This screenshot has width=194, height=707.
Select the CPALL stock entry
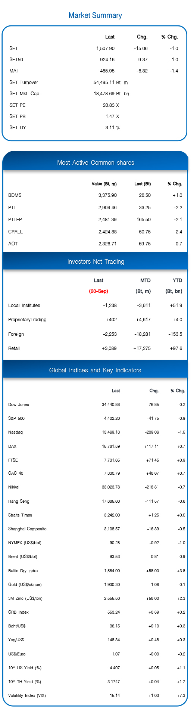coord(95,232)
